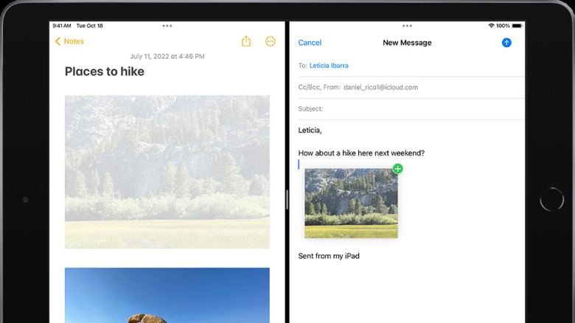
Task: Tap the Cc/Bcc, From field
Action: tap(411, 87)
